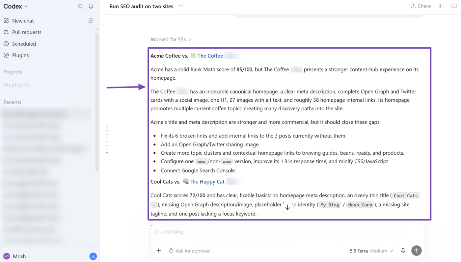Click the 'No projects' placeholder text
The height and width of the screenshot is (262, 461).
pos(16,85)
